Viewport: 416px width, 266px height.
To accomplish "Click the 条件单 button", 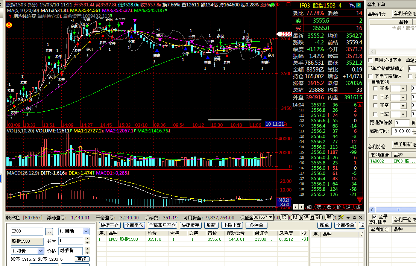I will click(x=256, y=225).
